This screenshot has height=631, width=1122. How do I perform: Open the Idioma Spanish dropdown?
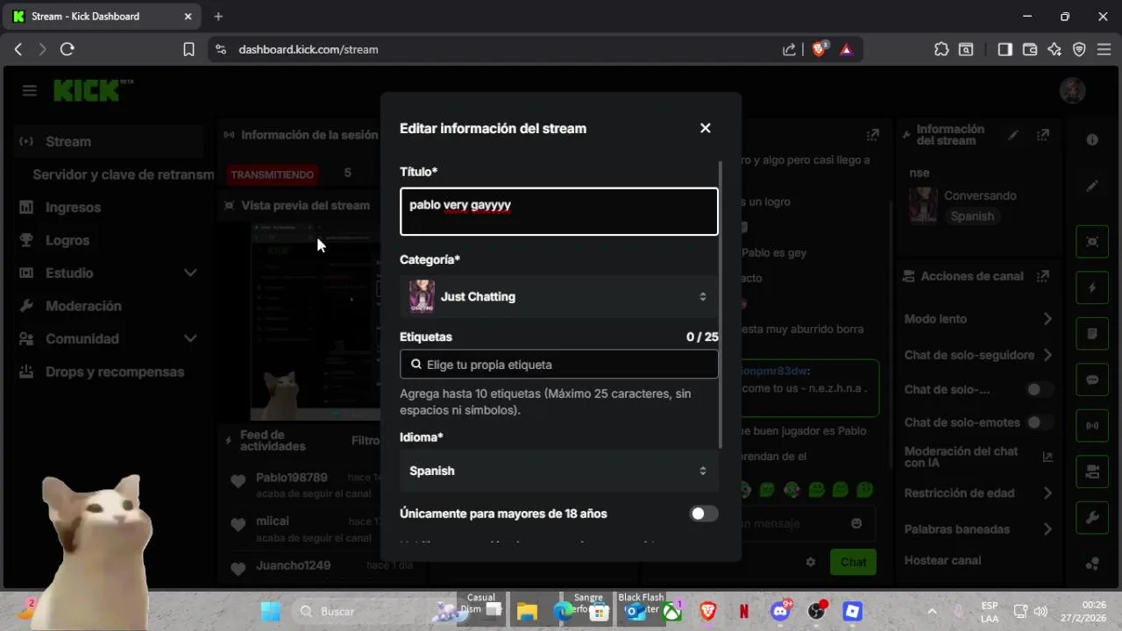(x=559, y=471)
